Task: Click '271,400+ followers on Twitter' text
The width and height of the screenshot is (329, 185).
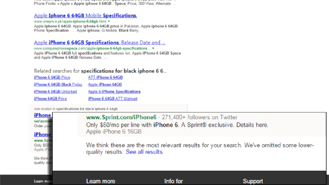Action: pos(199,117)
